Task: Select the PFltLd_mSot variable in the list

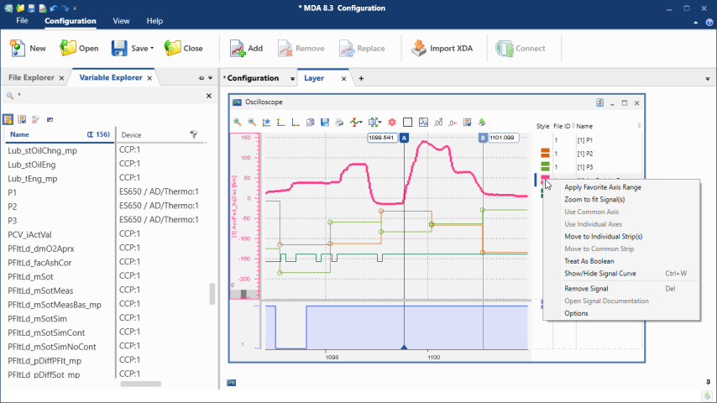Action: coord(30,276)
